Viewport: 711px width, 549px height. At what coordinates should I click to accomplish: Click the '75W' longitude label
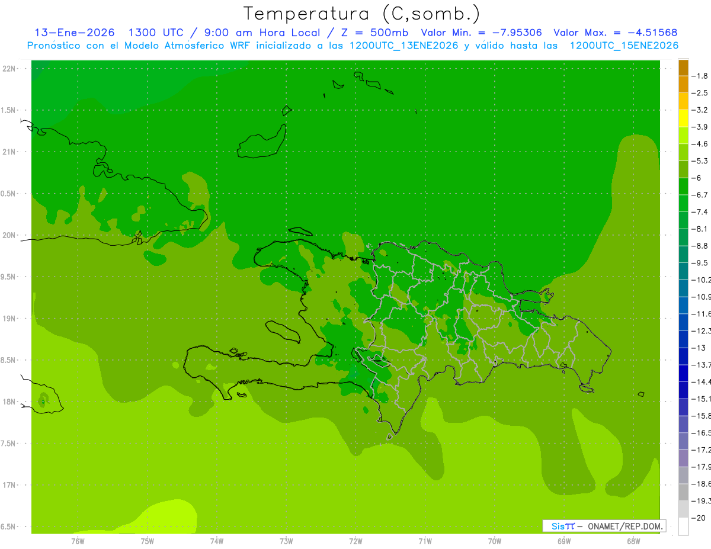(x=147, y=541)
